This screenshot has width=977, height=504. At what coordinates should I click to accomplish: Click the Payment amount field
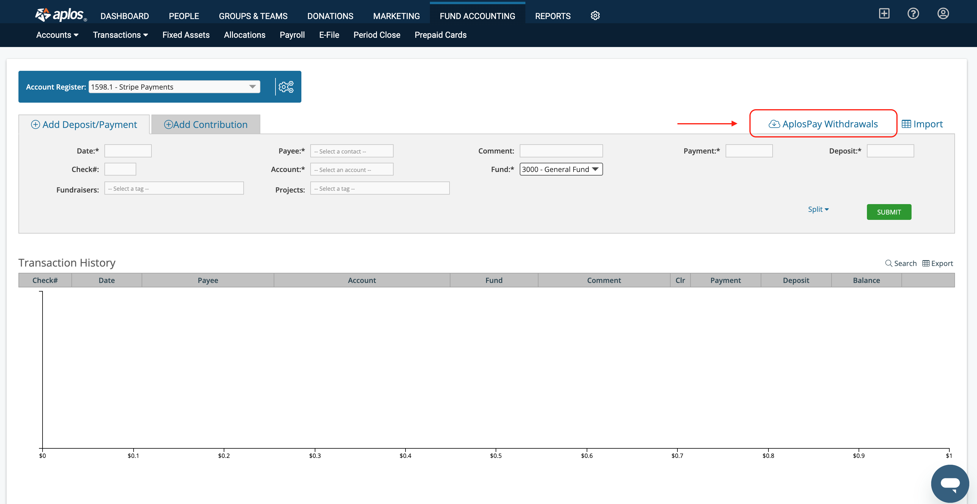[749, 151]
